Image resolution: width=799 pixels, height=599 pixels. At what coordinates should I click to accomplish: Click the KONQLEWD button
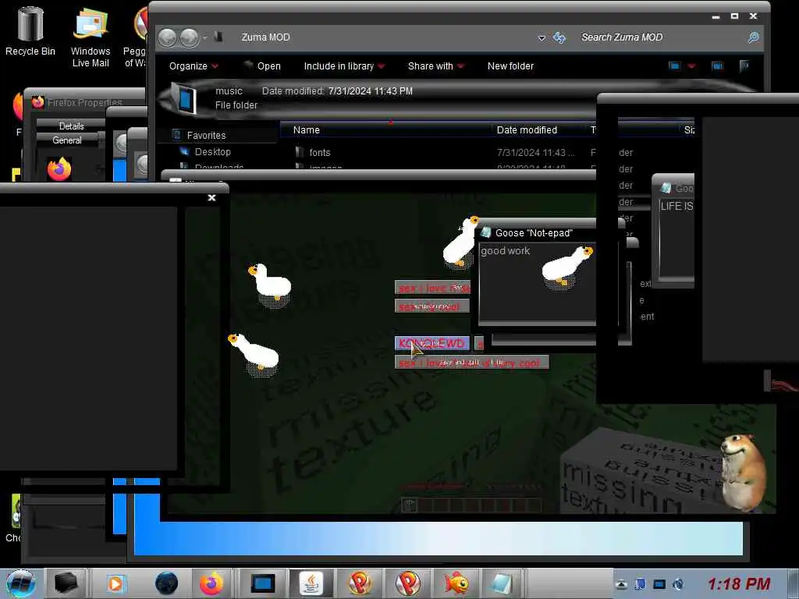(431, 343)
